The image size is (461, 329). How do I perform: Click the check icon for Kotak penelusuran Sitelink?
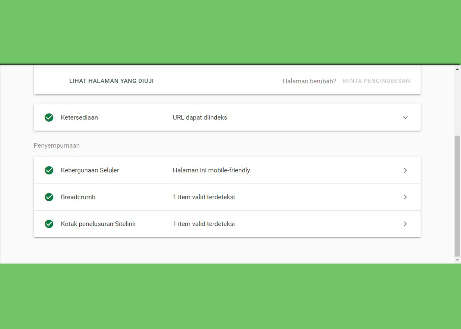coord(49,224)
